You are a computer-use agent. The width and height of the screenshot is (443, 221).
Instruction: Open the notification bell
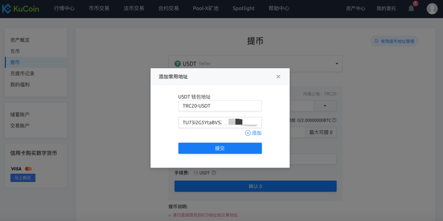[411, 9]
